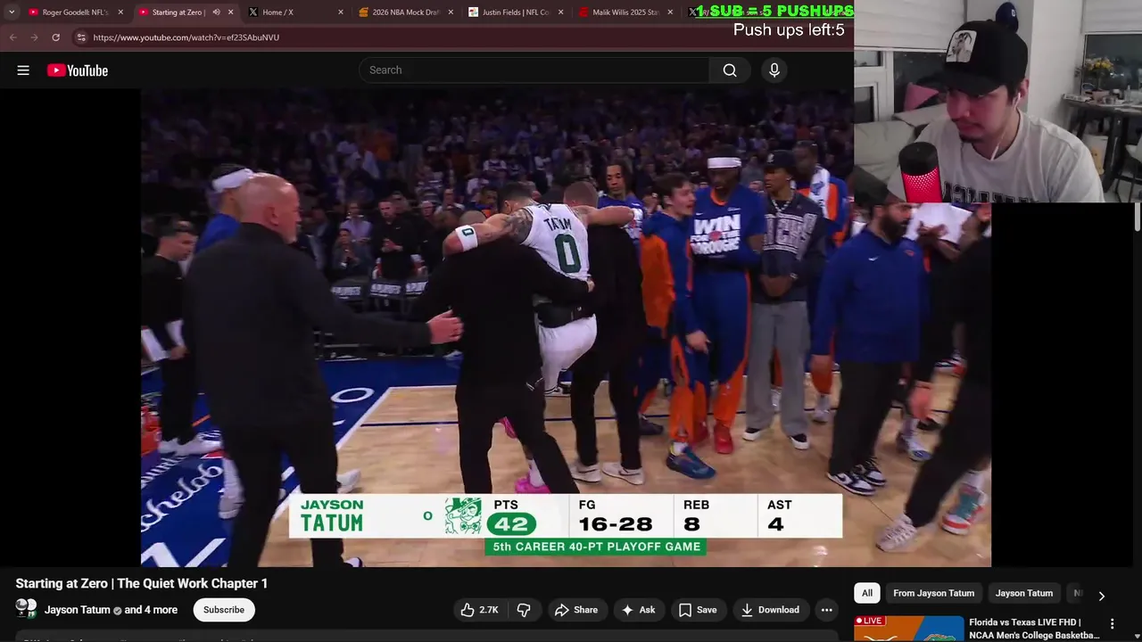Reload the page

tap(55, 37)
